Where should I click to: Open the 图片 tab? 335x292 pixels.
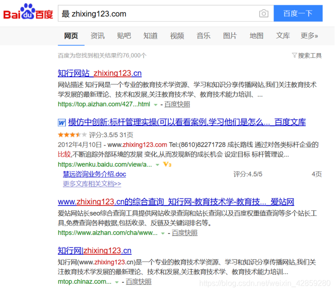(x=230, y=36)
